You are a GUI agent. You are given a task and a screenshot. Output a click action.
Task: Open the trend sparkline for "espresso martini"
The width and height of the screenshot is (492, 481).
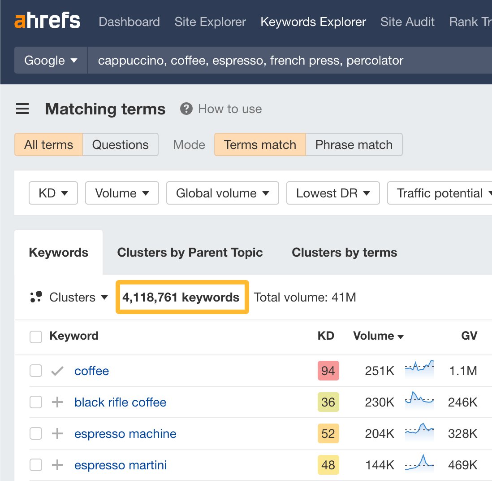tap(419, 465)
